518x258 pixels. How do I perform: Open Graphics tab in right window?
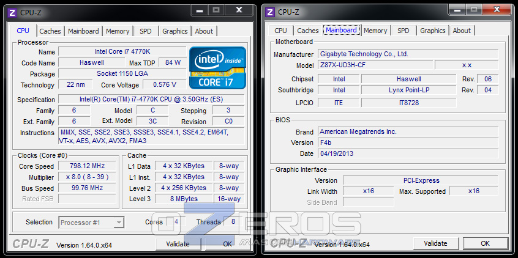coord(433,31)
